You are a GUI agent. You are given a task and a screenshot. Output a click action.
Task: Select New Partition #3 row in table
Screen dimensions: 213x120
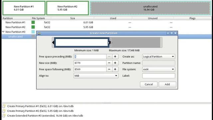coord(19,32)
